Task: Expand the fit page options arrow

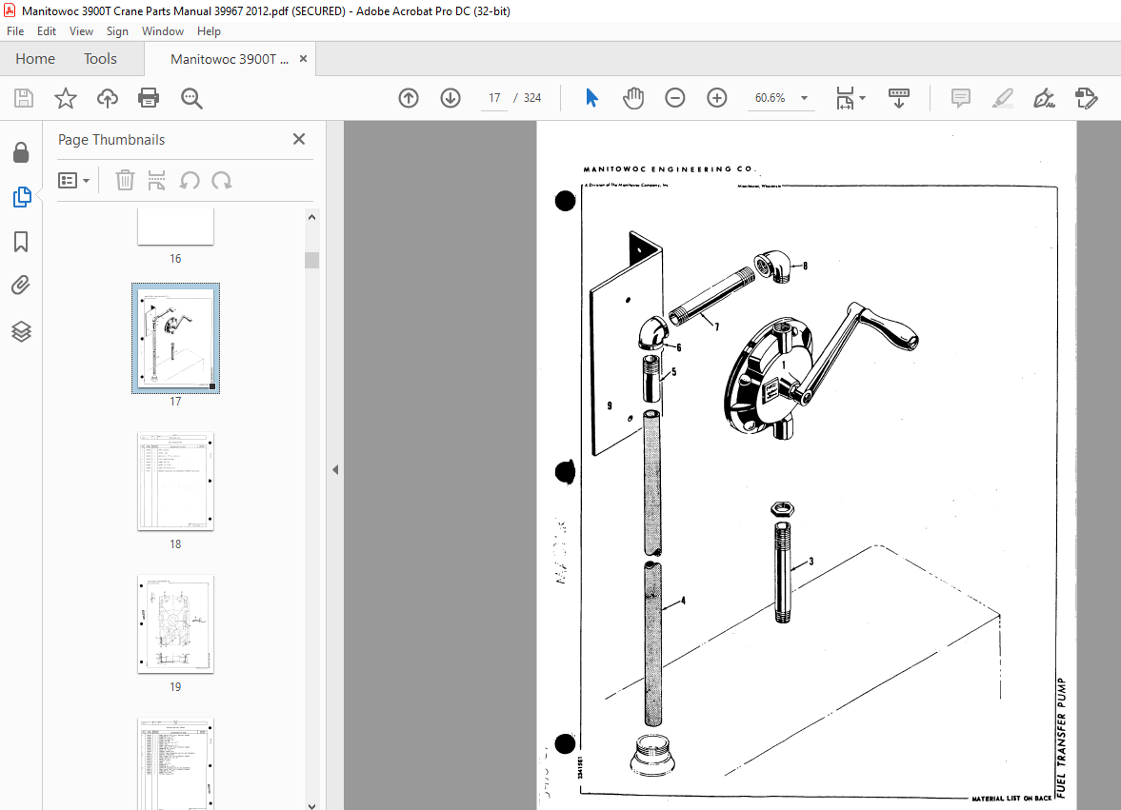Action: (862, 98)
